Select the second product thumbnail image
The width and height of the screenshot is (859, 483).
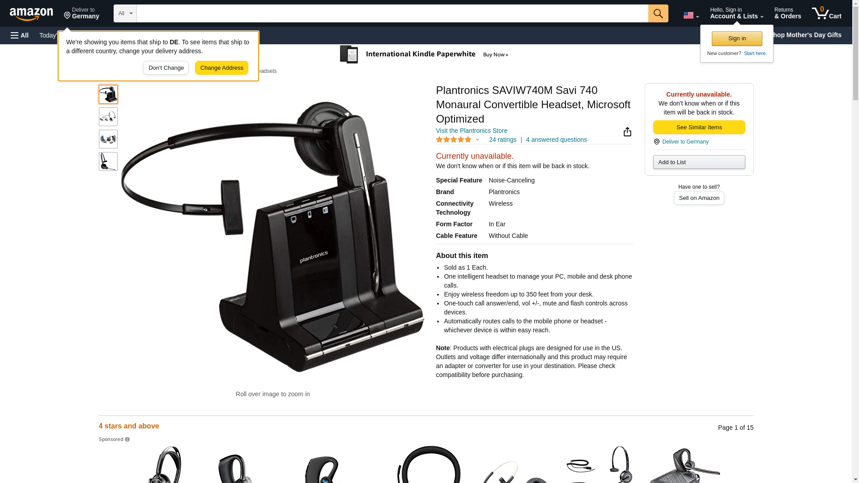click(108, 117)
